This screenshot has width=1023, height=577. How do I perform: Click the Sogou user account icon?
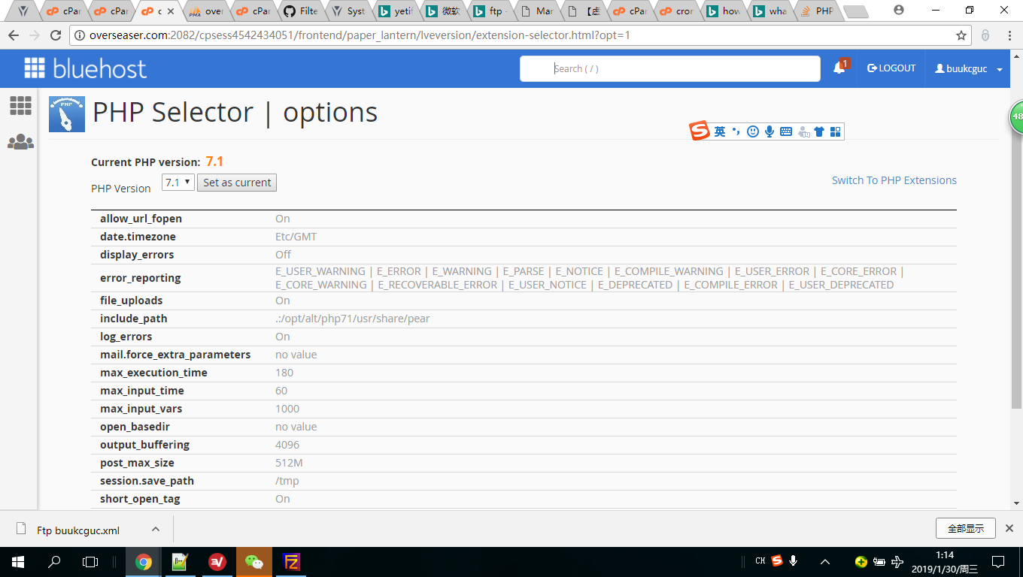tap(803, 131)
